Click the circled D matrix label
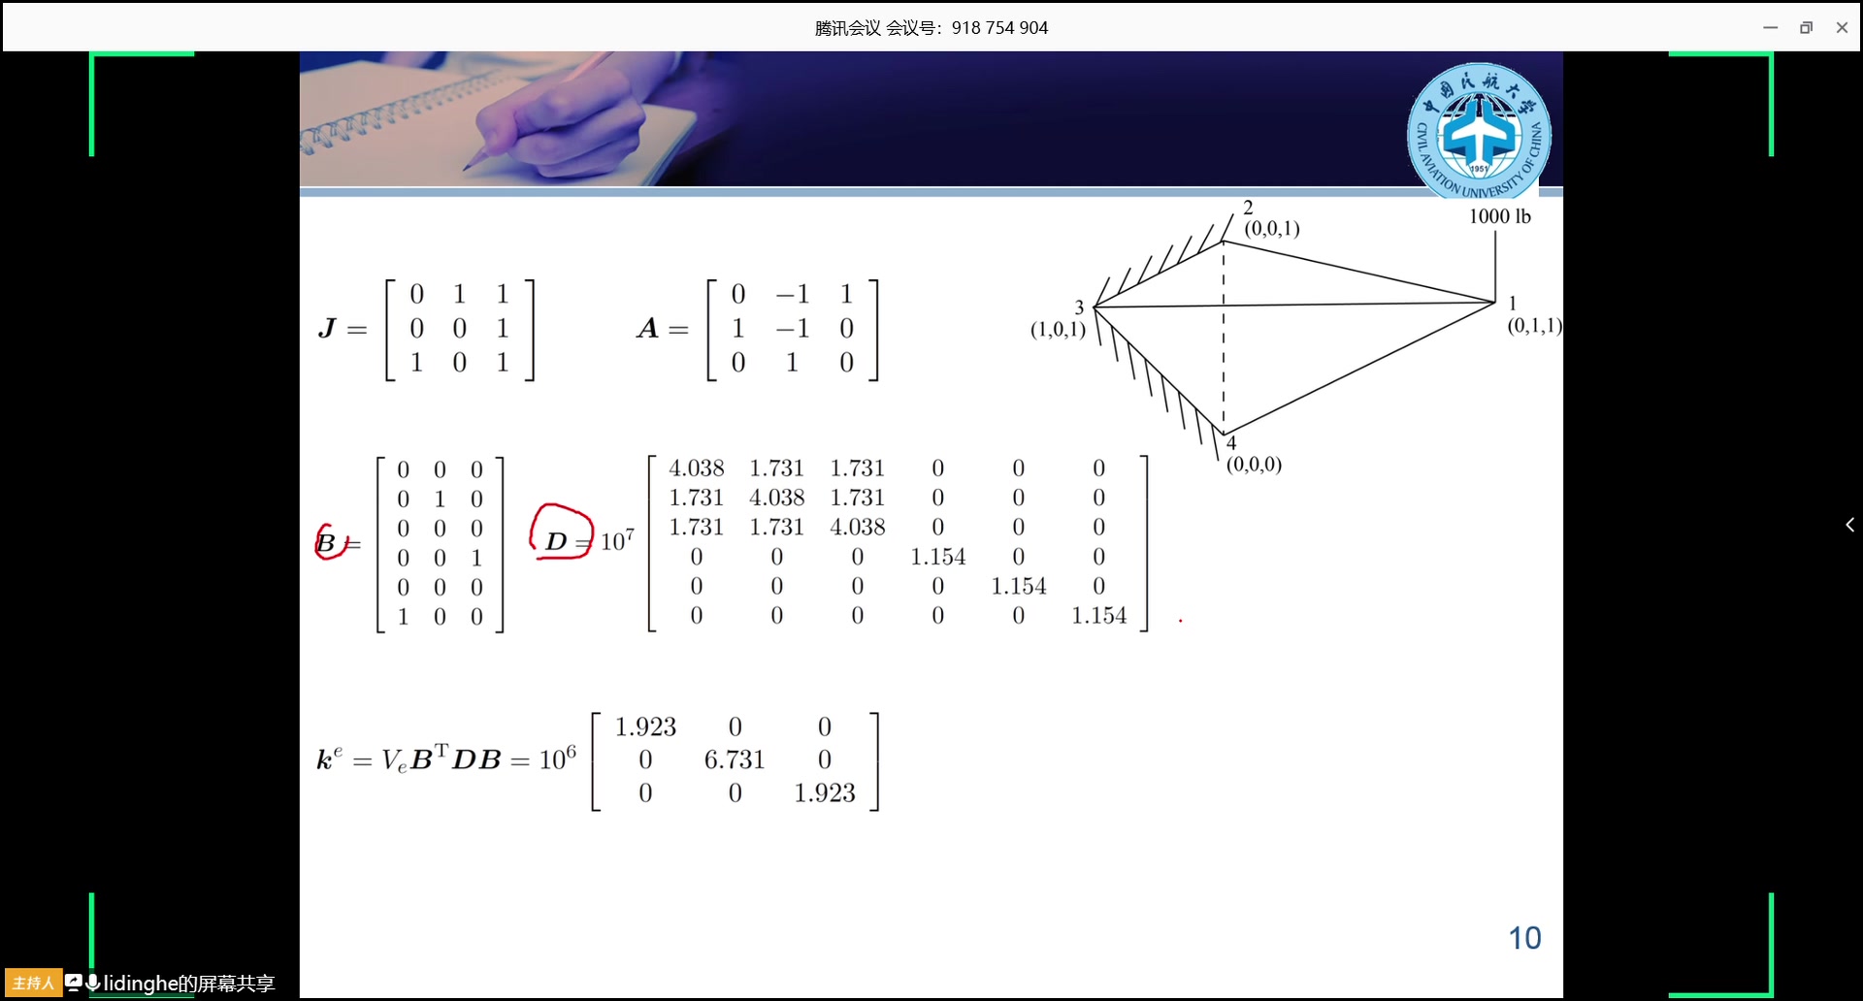Screen dimensions: 1863x1001 pyautogui.click(x=556, y=541)
